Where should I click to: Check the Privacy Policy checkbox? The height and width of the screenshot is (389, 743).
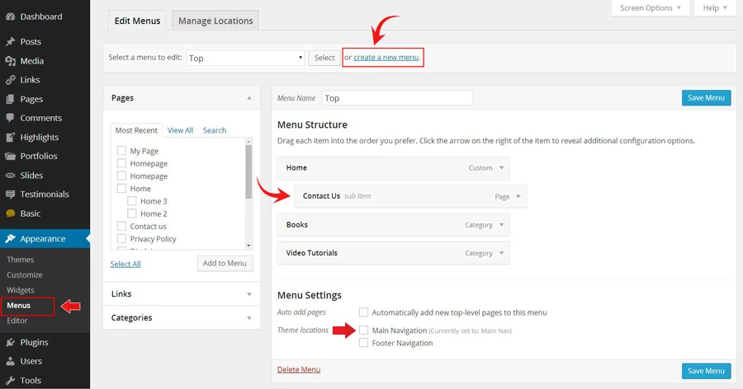(x=122, y=238)
